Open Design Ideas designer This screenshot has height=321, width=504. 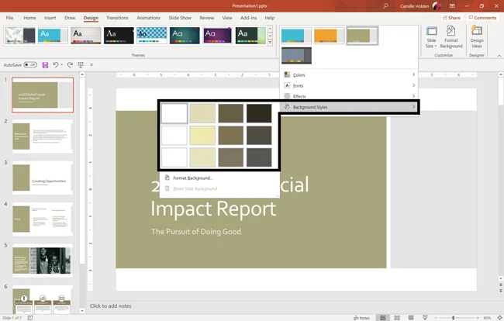pos(477,37)
